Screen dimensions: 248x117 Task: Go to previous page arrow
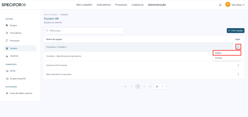(x=131, y=86)
